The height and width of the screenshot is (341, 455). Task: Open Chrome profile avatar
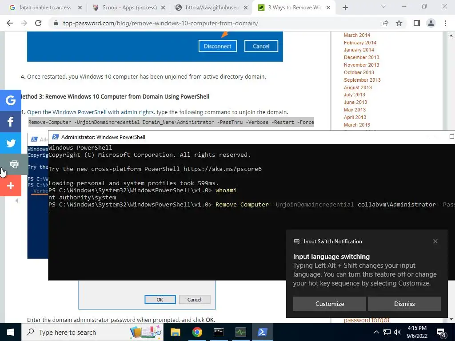pos(431,23)
